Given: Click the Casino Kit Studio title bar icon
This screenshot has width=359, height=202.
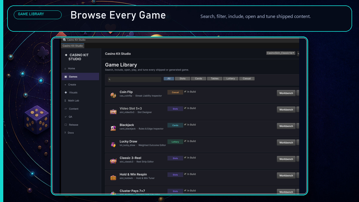Looking at the screenshot, I should (64, 40).
